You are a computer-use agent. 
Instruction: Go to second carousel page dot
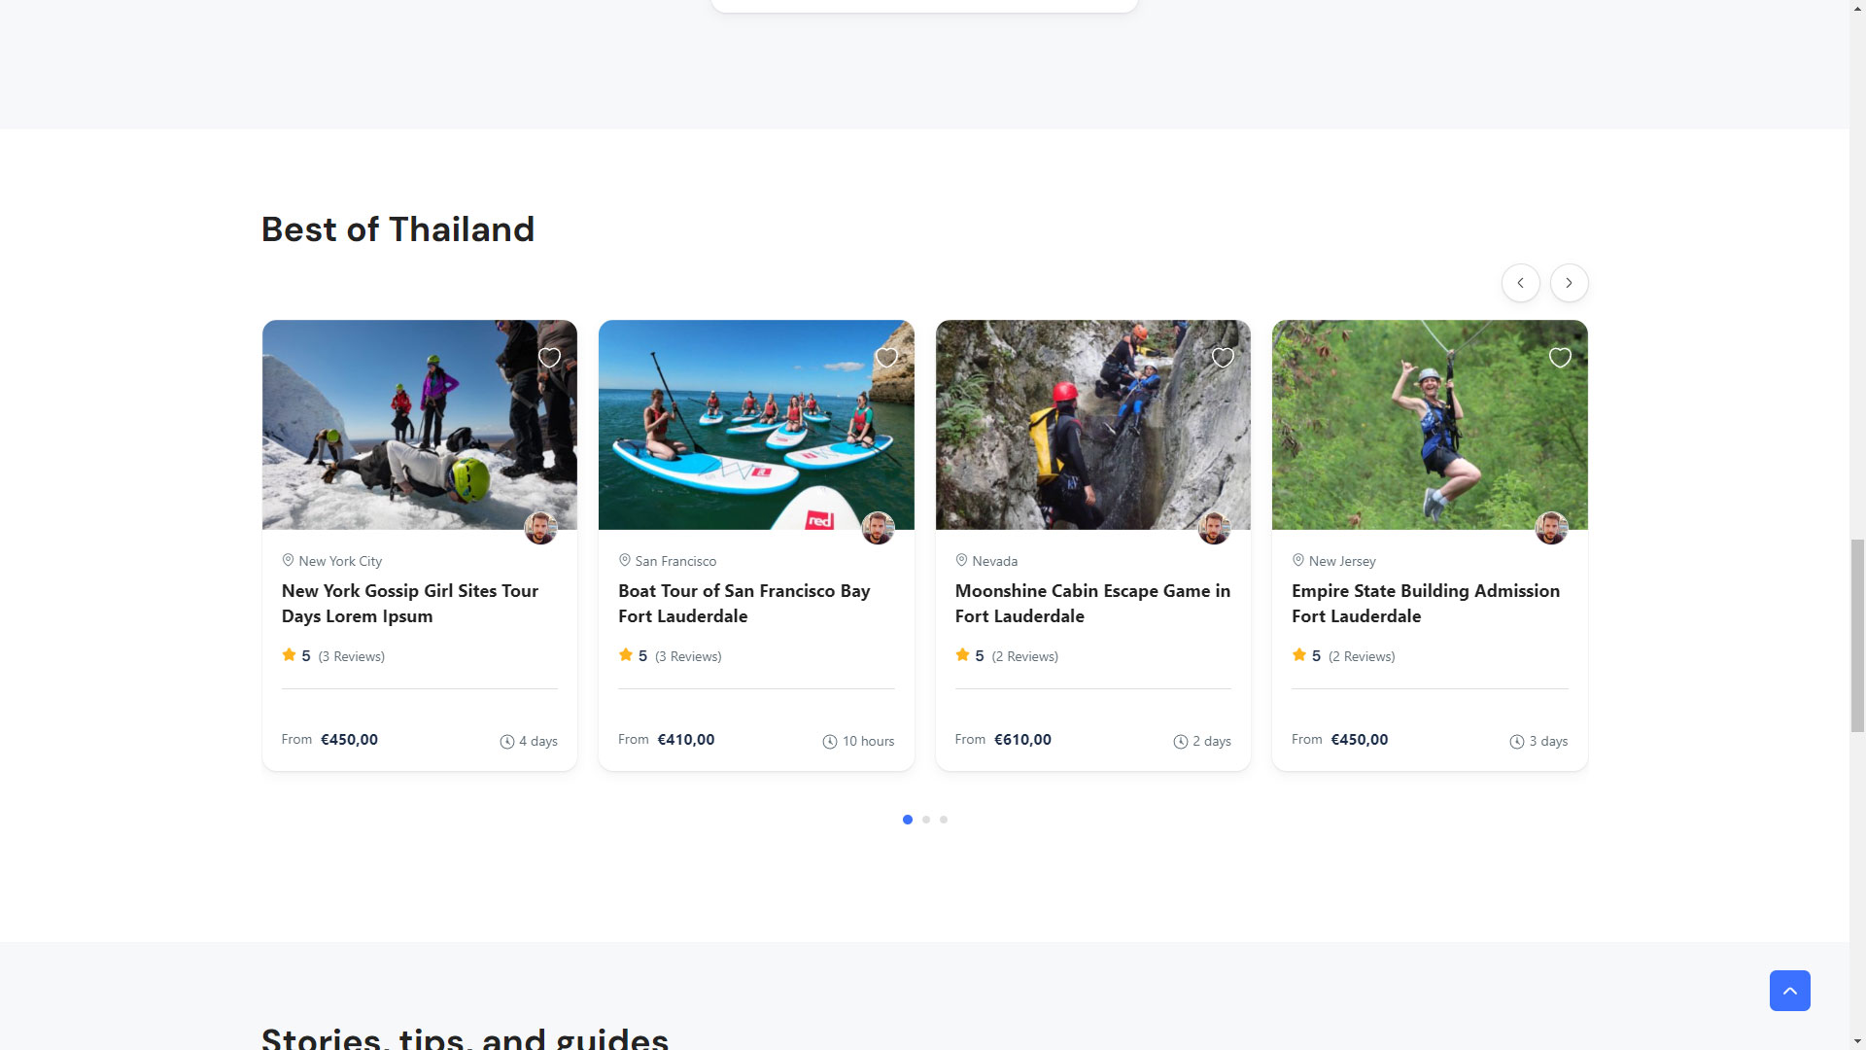coord(926,820)
